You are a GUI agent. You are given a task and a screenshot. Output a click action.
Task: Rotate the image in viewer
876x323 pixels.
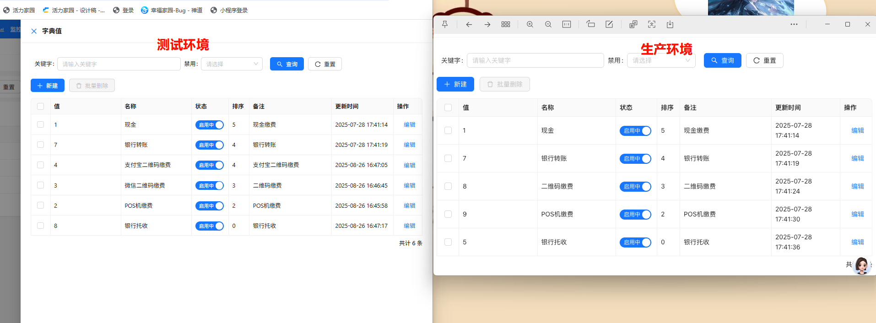(x=591, y=24)
